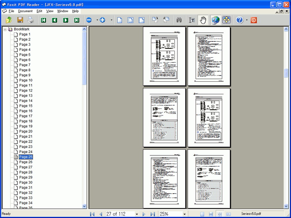This screenshot has width=291, height=218.
Task: Open the View menu
Action: pyautogui.click(x=50, y=11)
